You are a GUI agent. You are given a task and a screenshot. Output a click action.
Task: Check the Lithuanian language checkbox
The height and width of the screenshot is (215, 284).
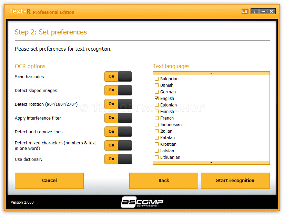pos(157,157)
